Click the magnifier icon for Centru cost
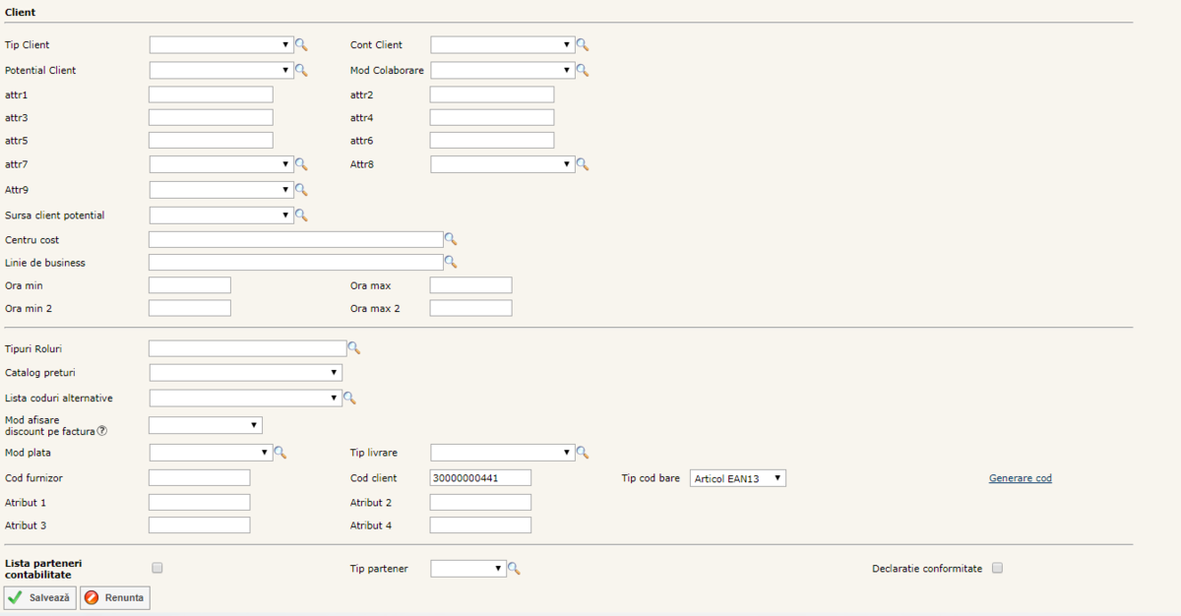Screen dimensions: 1181x616 pyautogui.click(x=451, y=239)
